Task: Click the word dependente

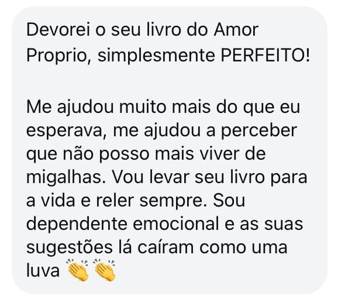Action: tap(77, 225)
